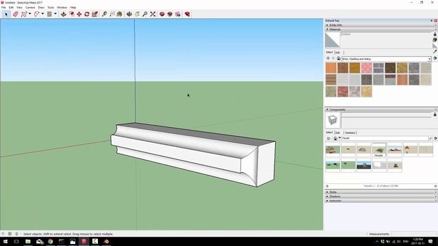Screen dimensions: 438x246
Task: Open the Arc tool dropdown arrow
Action: [x=42, y=14]
